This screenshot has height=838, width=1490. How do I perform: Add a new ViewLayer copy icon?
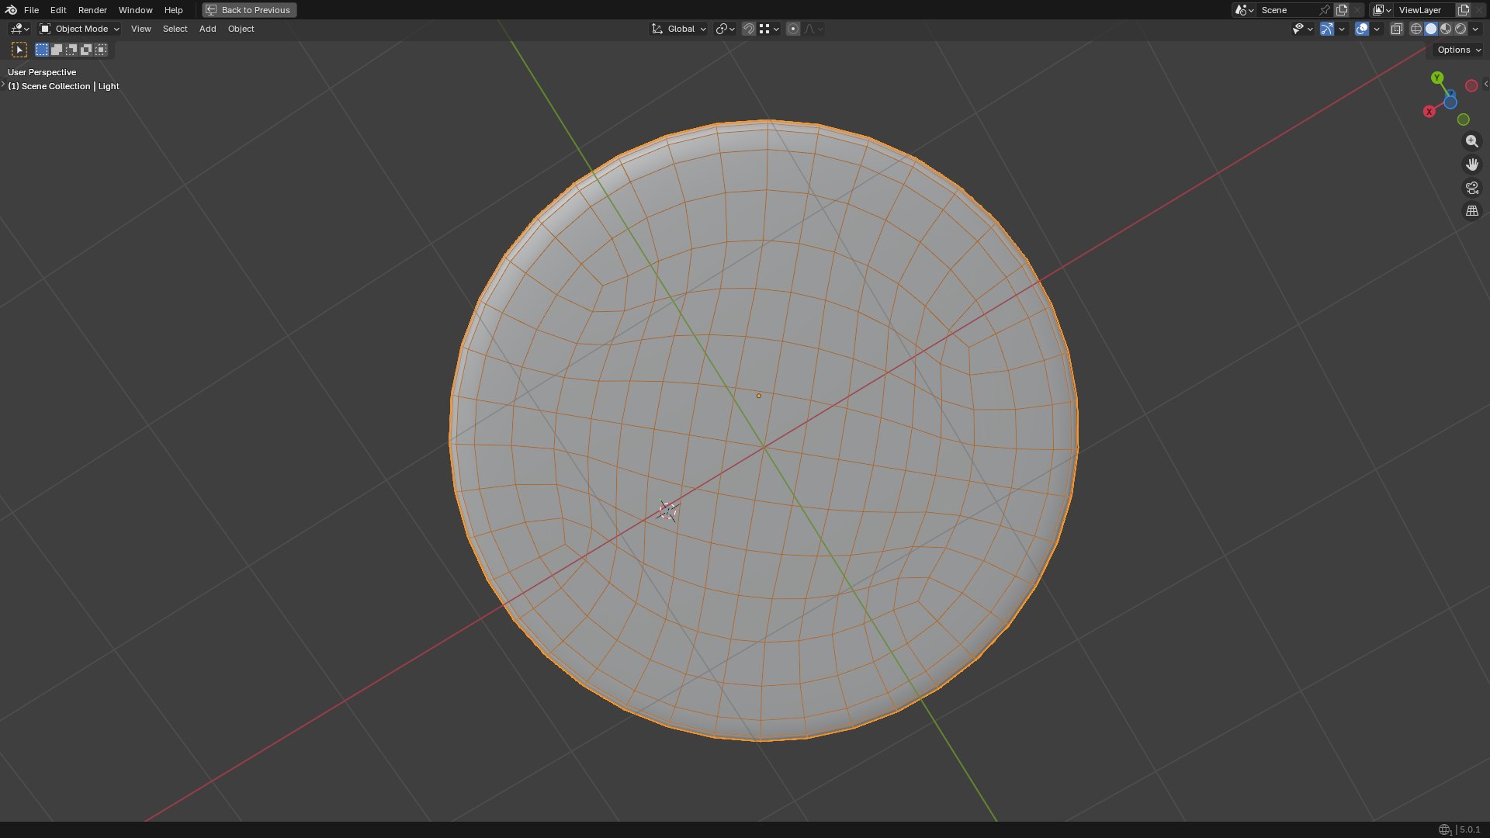pos(1464,10)
